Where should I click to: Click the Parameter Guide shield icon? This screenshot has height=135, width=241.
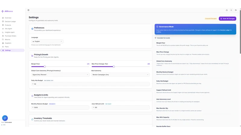pos(155,38)
